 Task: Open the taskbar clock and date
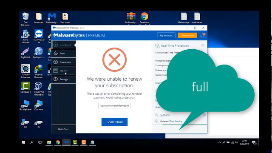(x=244, y=142)
